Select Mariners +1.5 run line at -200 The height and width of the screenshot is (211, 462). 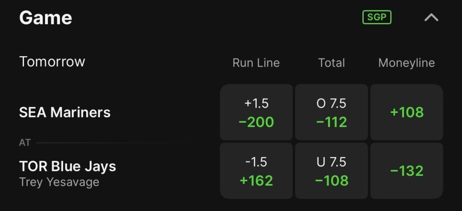256,112
